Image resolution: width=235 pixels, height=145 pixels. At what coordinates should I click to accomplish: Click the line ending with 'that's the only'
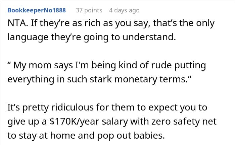tap(111, 23)
